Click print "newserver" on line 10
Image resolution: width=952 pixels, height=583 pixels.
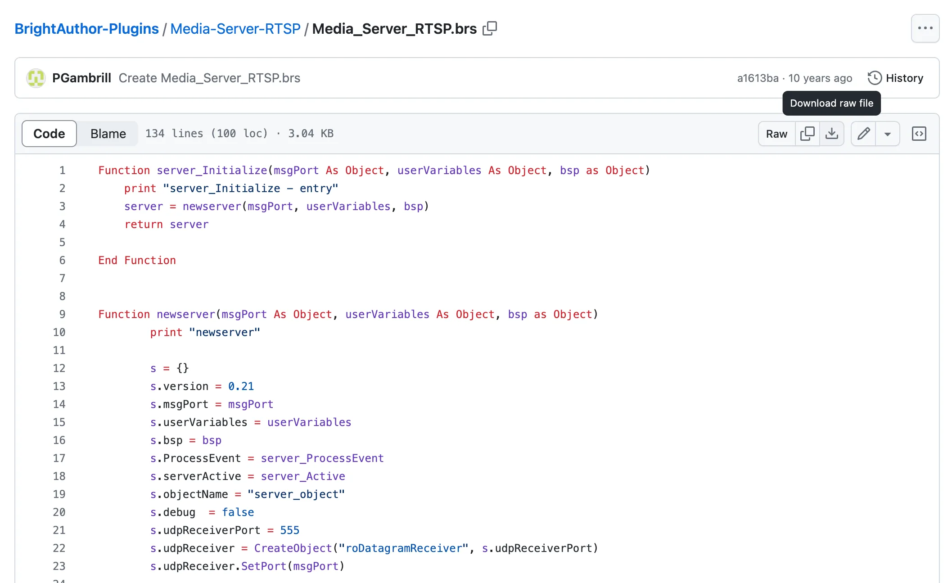pyautogui.click(x=205, y=332)
